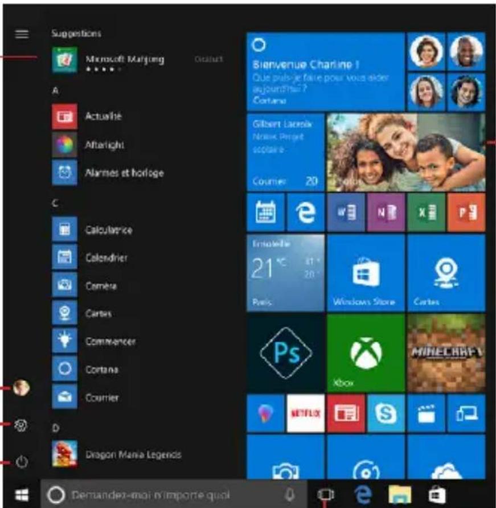The height and width of the screenshot is (508, 496).
Task: Open the Photoshop Express tile
Action: tap(285, 353)
